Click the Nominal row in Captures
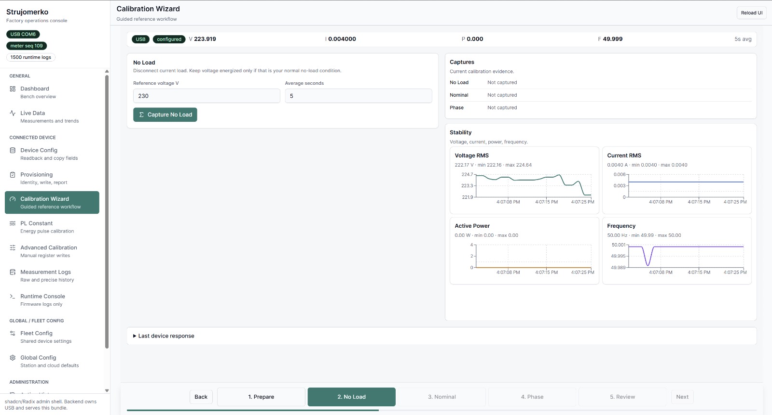The image size is (772, 415). pyautogui.click(x=601, y=95)
